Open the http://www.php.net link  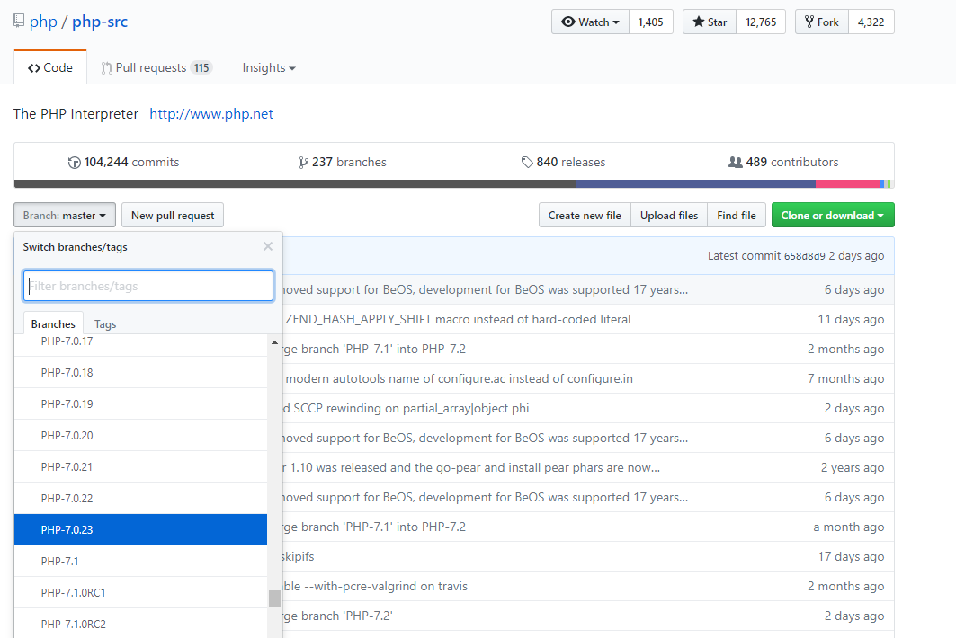tap(211, 114)
